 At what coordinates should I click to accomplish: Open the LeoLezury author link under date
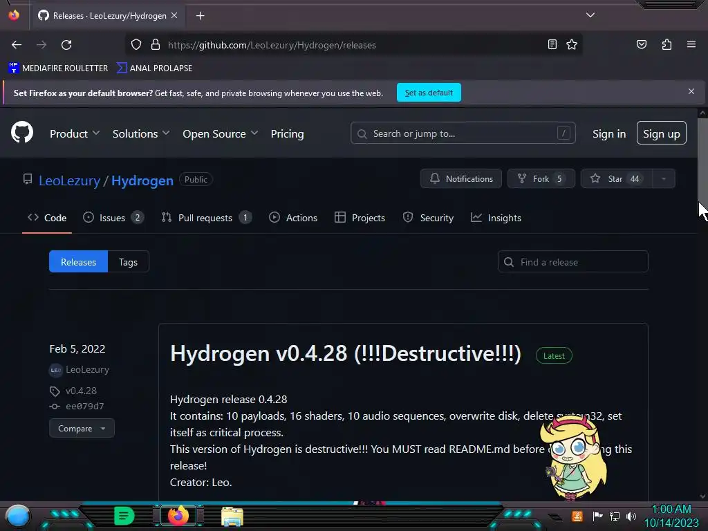(87, 369)
